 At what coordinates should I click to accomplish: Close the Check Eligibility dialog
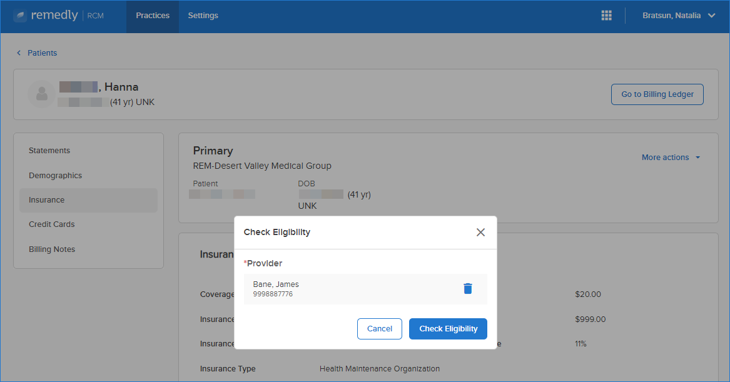pos(480,232)
